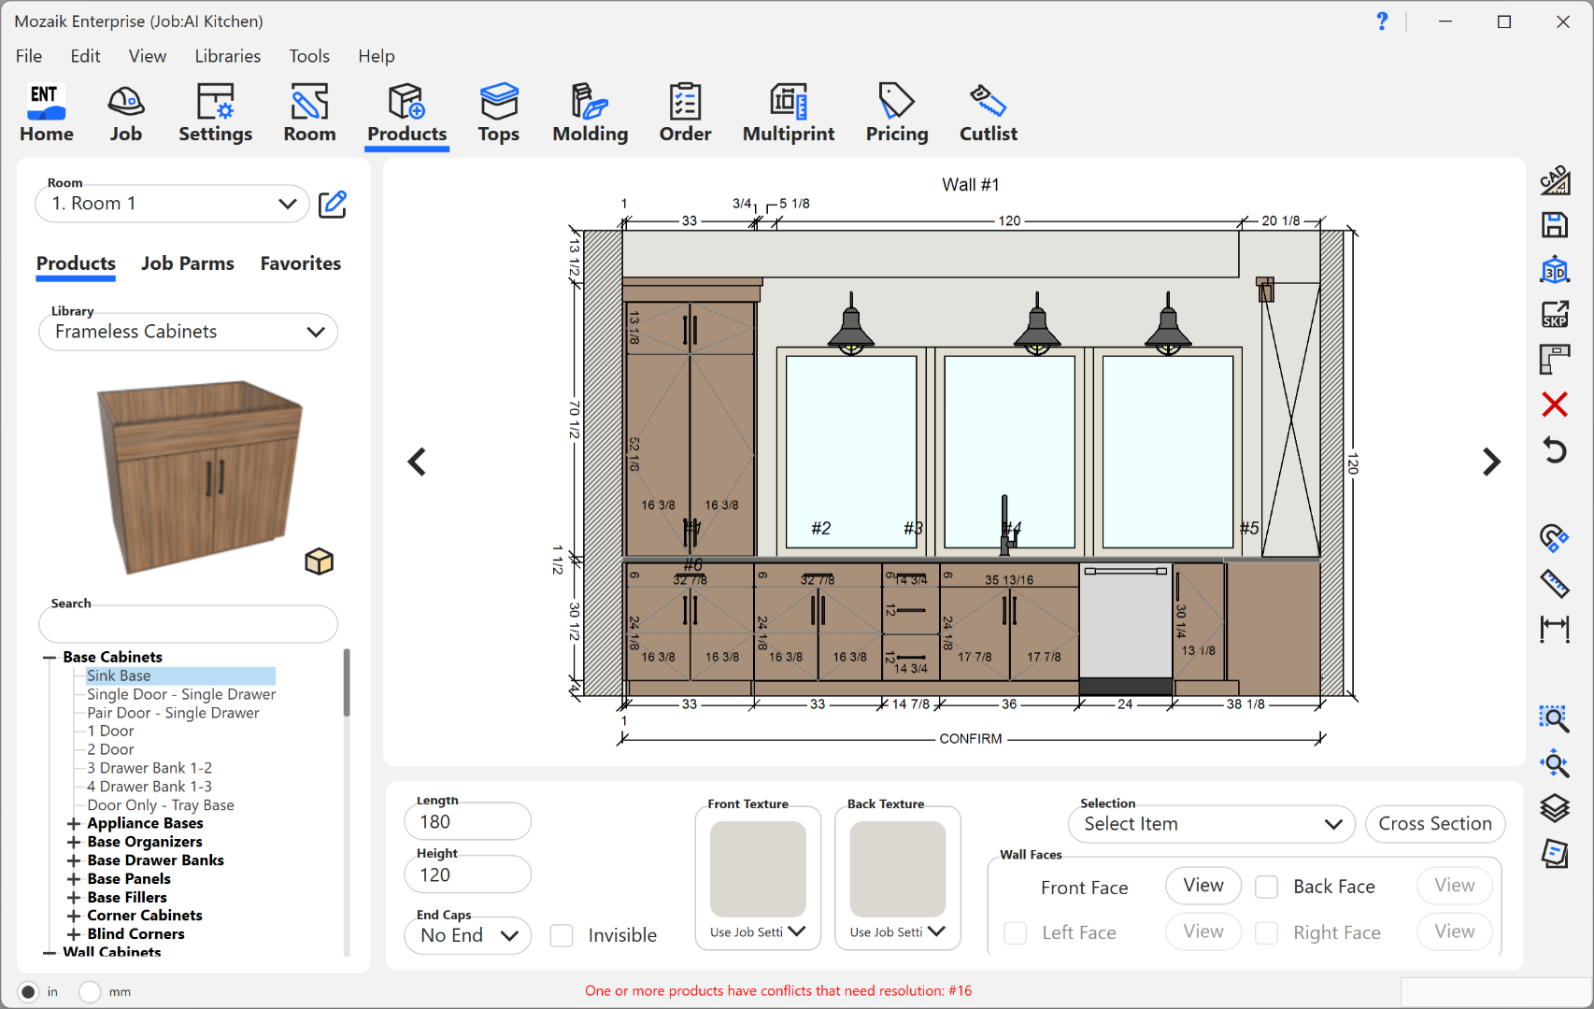The image size is (1594, 1009).
Task: Open the End Caps dropdown
Action: [x=468, y=935]
